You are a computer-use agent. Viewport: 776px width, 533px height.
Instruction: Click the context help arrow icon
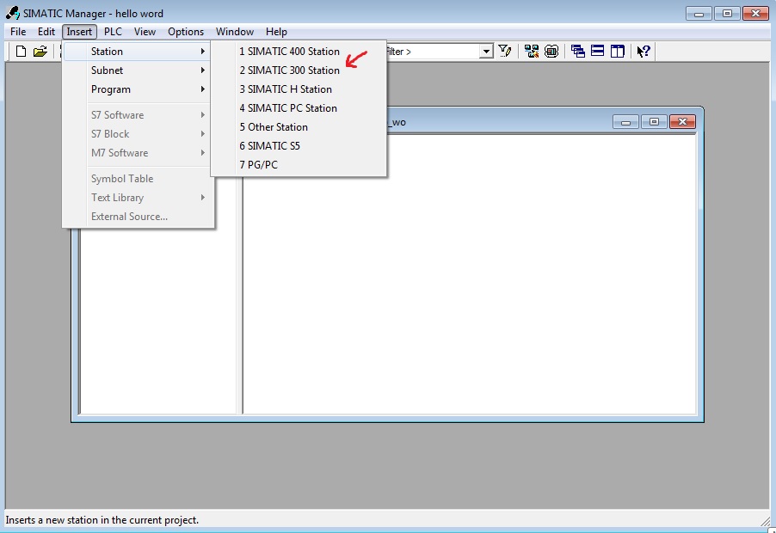(x=643, y=52)
